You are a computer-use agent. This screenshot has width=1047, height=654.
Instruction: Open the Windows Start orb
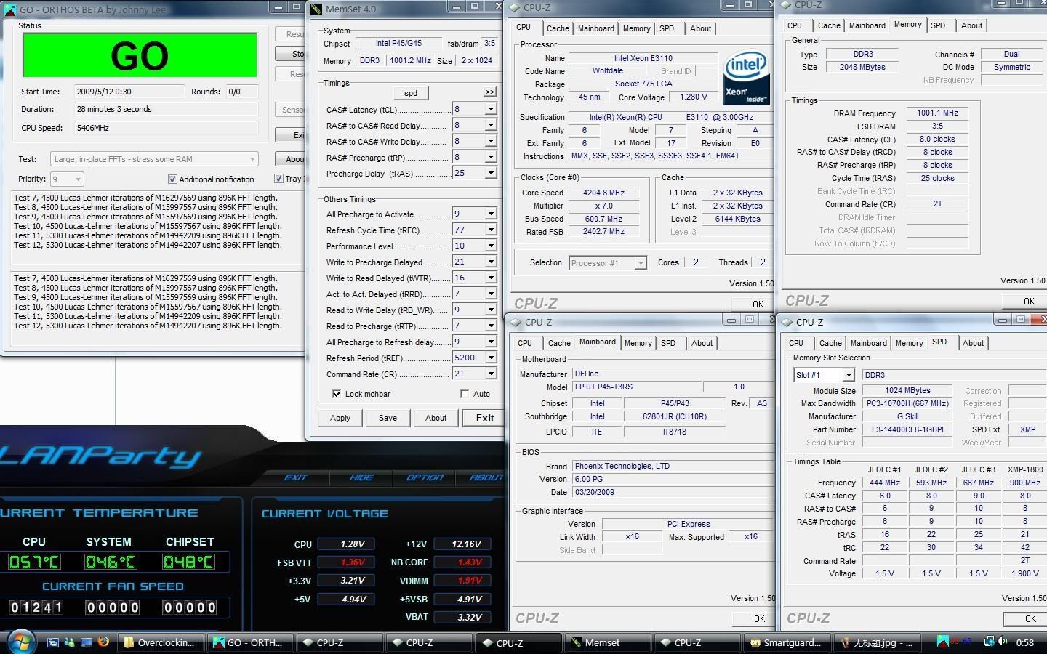pos(20,642)
